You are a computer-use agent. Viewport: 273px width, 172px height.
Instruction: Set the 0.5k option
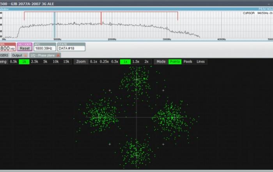click(x=13, y=62)
